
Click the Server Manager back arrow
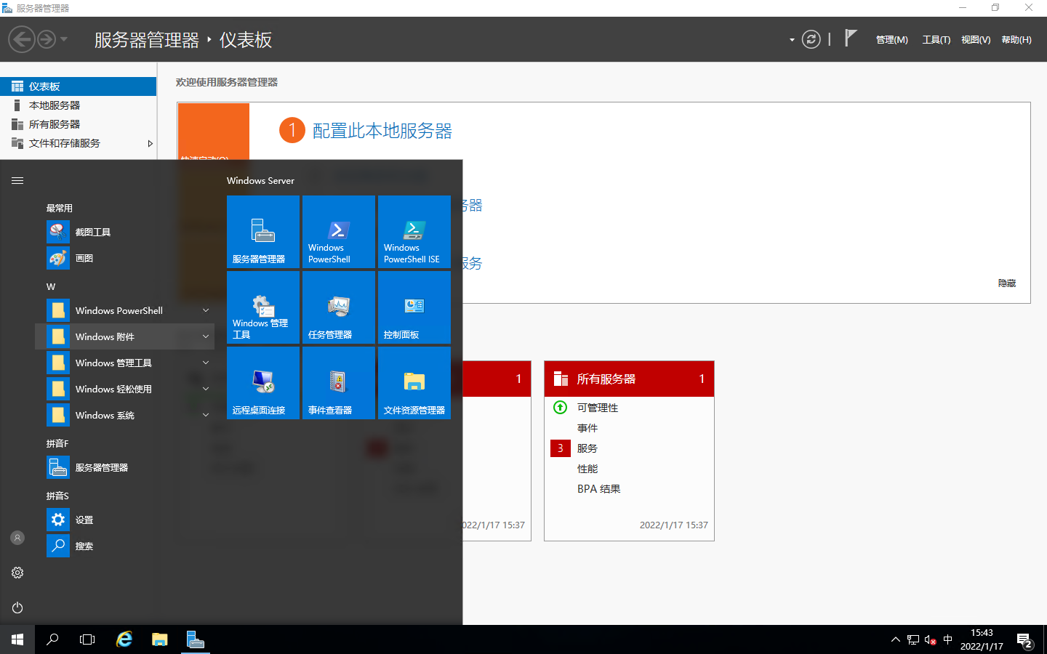(x=22, y=39)
